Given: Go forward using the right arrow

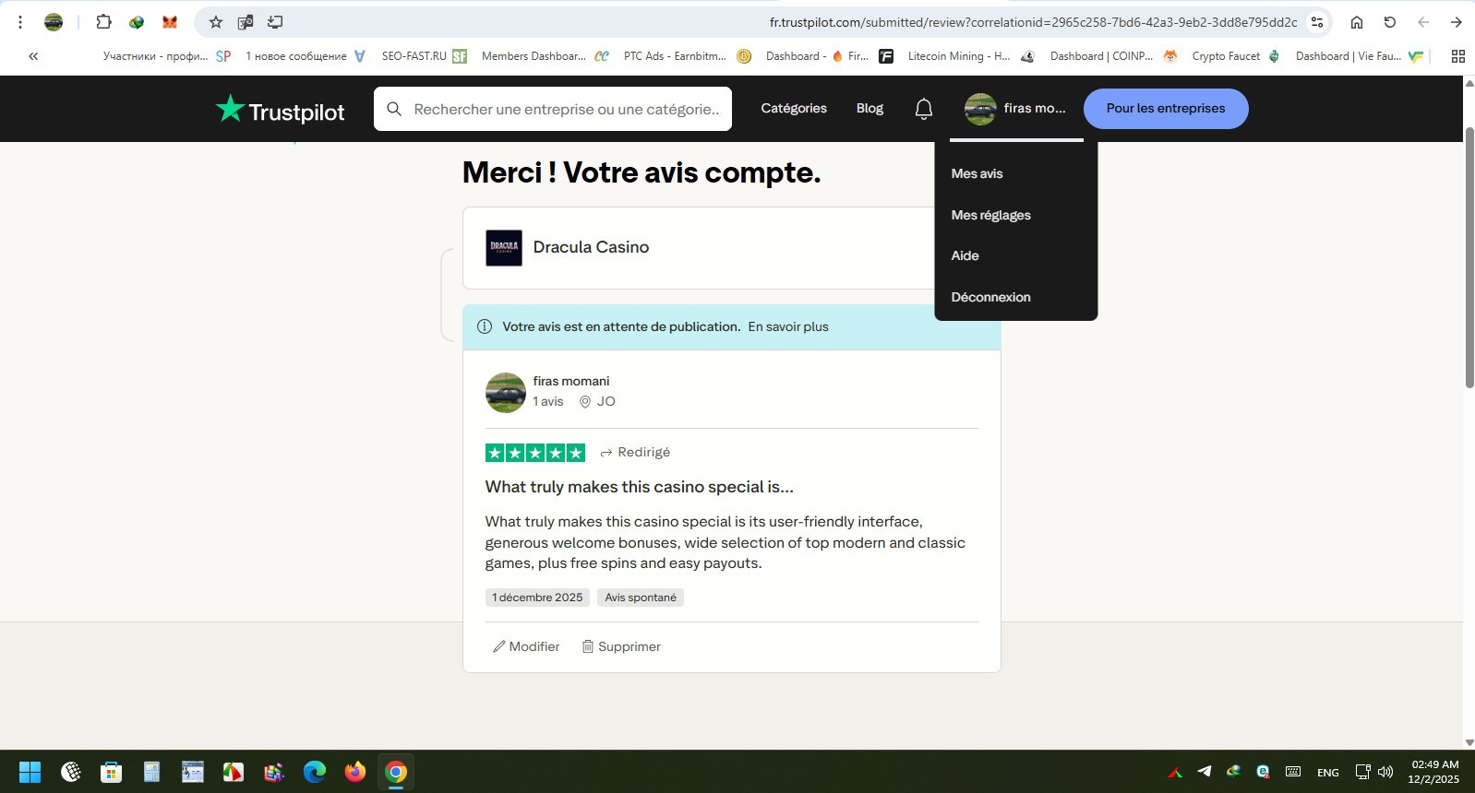Looking at the screenshot, I should click(x=1456, y=22).
